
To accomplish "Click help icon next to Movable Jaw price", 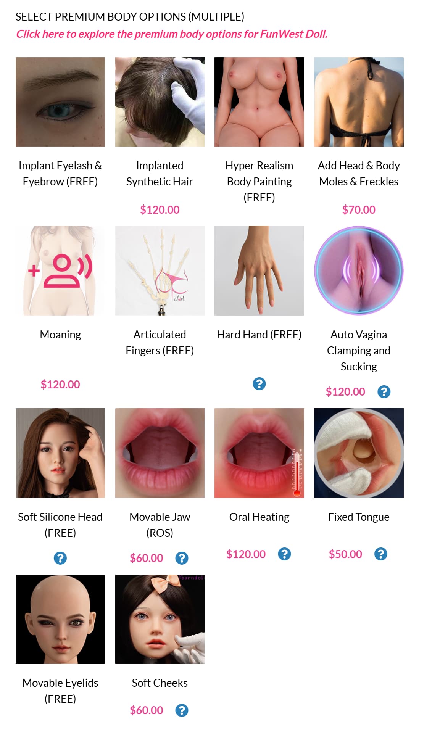I will pyautogui.click(x=182, y=558).
